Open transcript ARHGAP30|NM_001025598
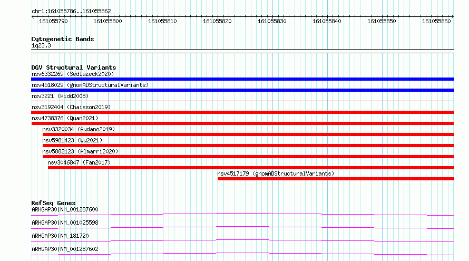The image size is (469, 261). (x=65, y=223)
